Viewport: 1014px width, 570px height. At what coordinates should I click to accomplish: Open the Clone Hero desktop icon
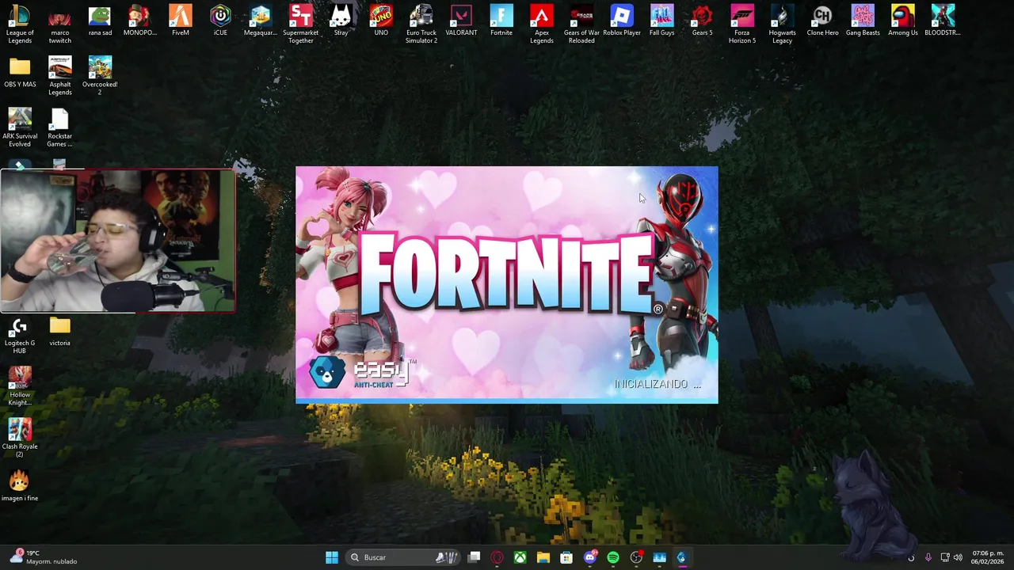click(822, 21)
